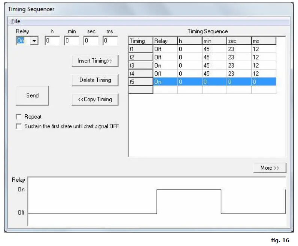Select Relay cell 'Off' in row t4
The width and height of the screenshot is (298, 246).
tap(165, 74)
